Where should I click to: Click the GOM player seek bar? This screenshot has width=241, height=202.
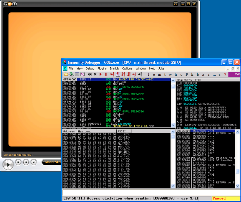coord(47,155)
